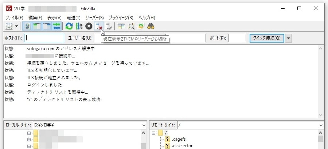Click the クイック接続(Q) button

(266, 38)
